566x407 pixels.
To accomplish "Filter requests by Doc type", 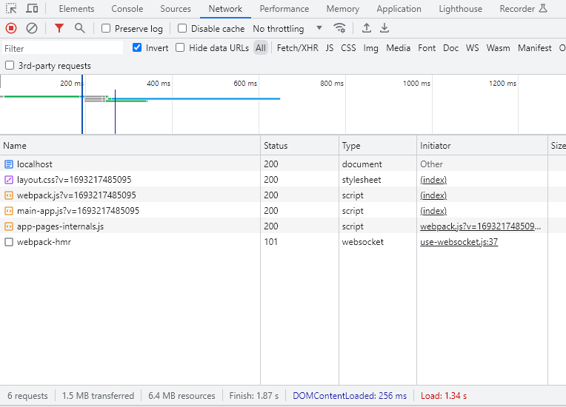I will pyautogui.click(x=451, y=48).
